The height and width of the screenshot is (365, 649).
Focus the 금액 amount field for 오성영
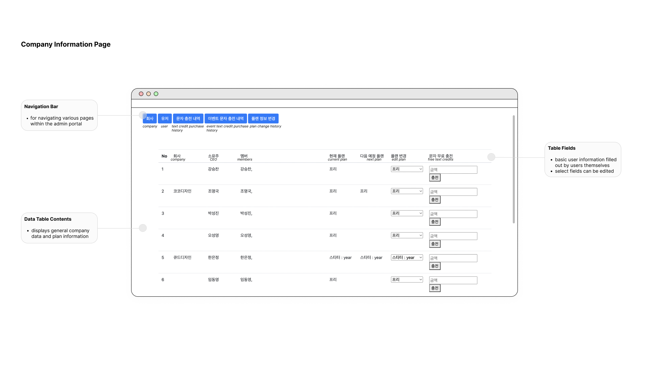tap(453, 236)
